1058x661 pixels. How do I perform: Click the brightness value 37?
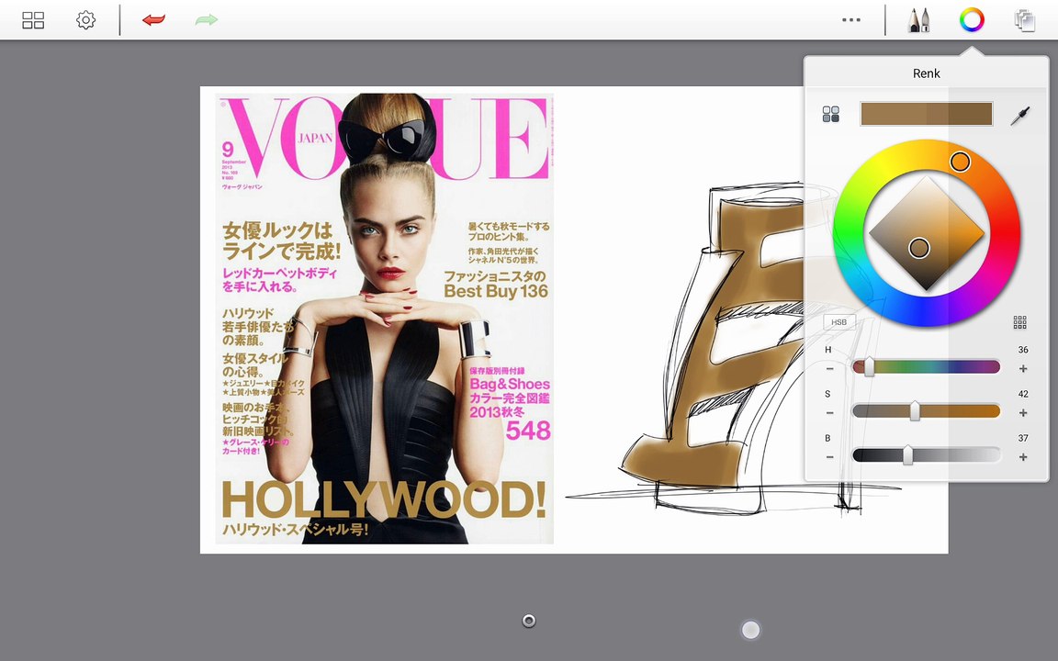tap(1023, 439)
